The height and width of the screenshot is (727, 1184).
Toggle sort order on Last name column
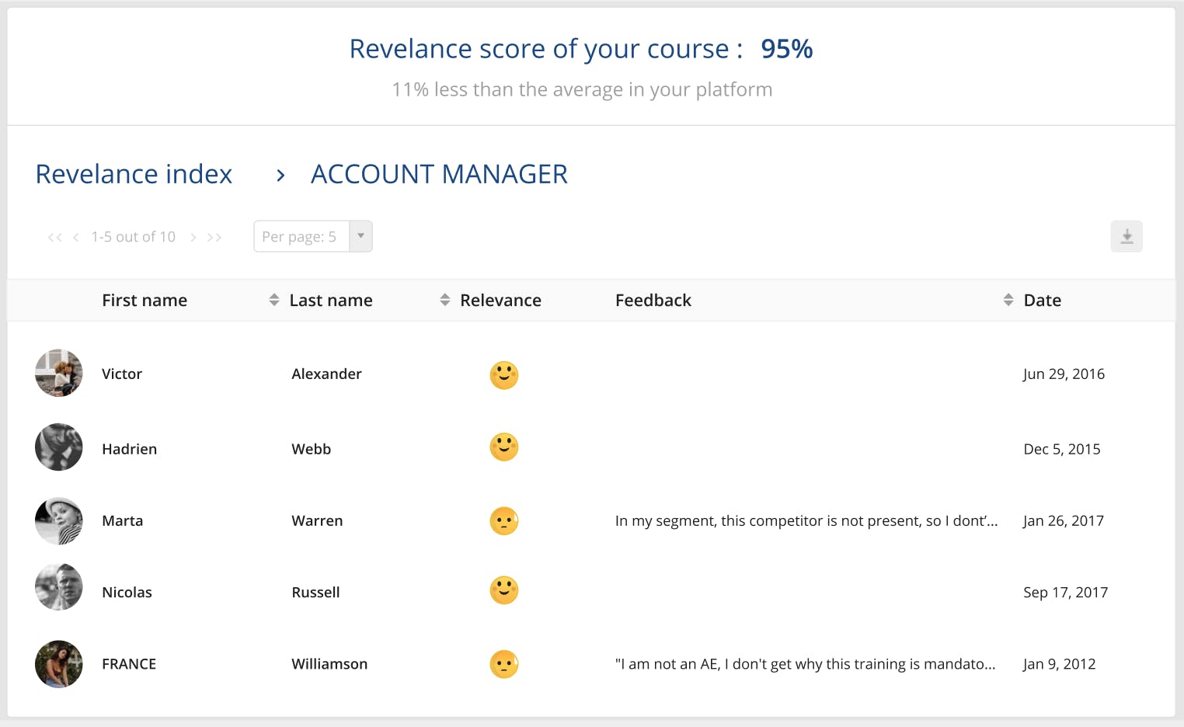point(274,299)
